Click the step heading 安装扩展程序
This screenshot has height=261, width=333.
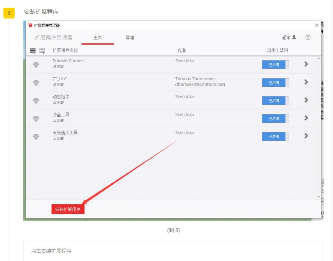click(x=41, y=12)
